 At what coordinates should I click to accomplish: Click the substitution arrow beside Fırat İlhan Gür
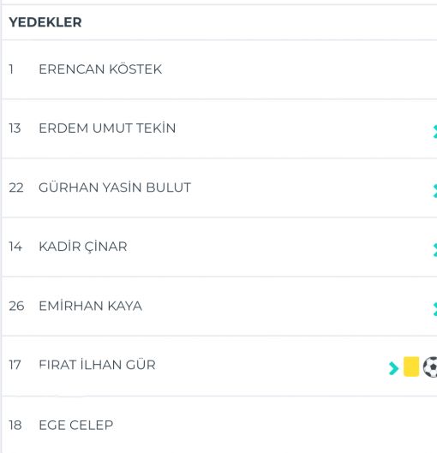coord(393,368)
